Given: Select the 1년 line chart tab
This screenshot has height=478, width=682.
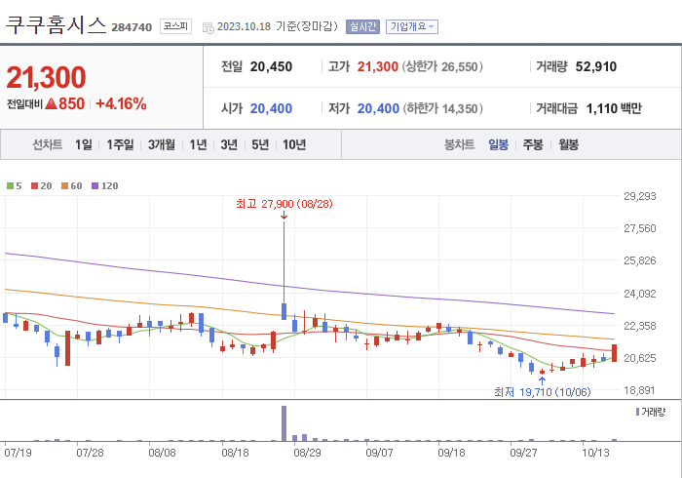Looking at the screenshot, I should click(x=198, y=144).
